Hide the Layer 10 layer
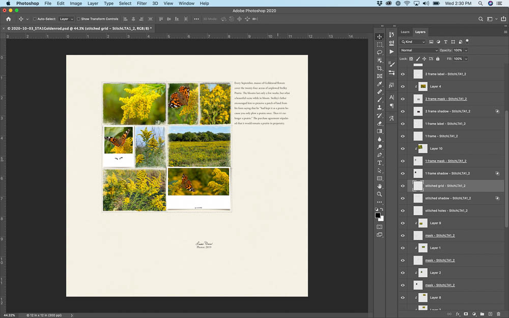 (403, 149)
